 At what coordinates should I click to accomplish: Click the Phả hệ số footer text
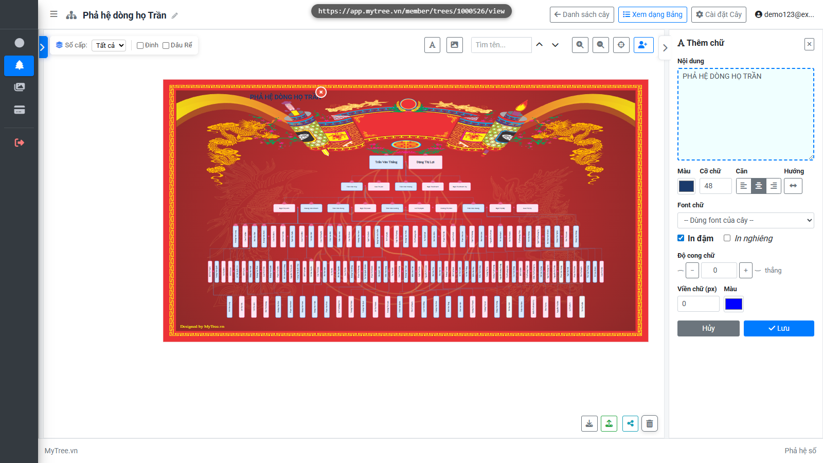click(800, 451)
